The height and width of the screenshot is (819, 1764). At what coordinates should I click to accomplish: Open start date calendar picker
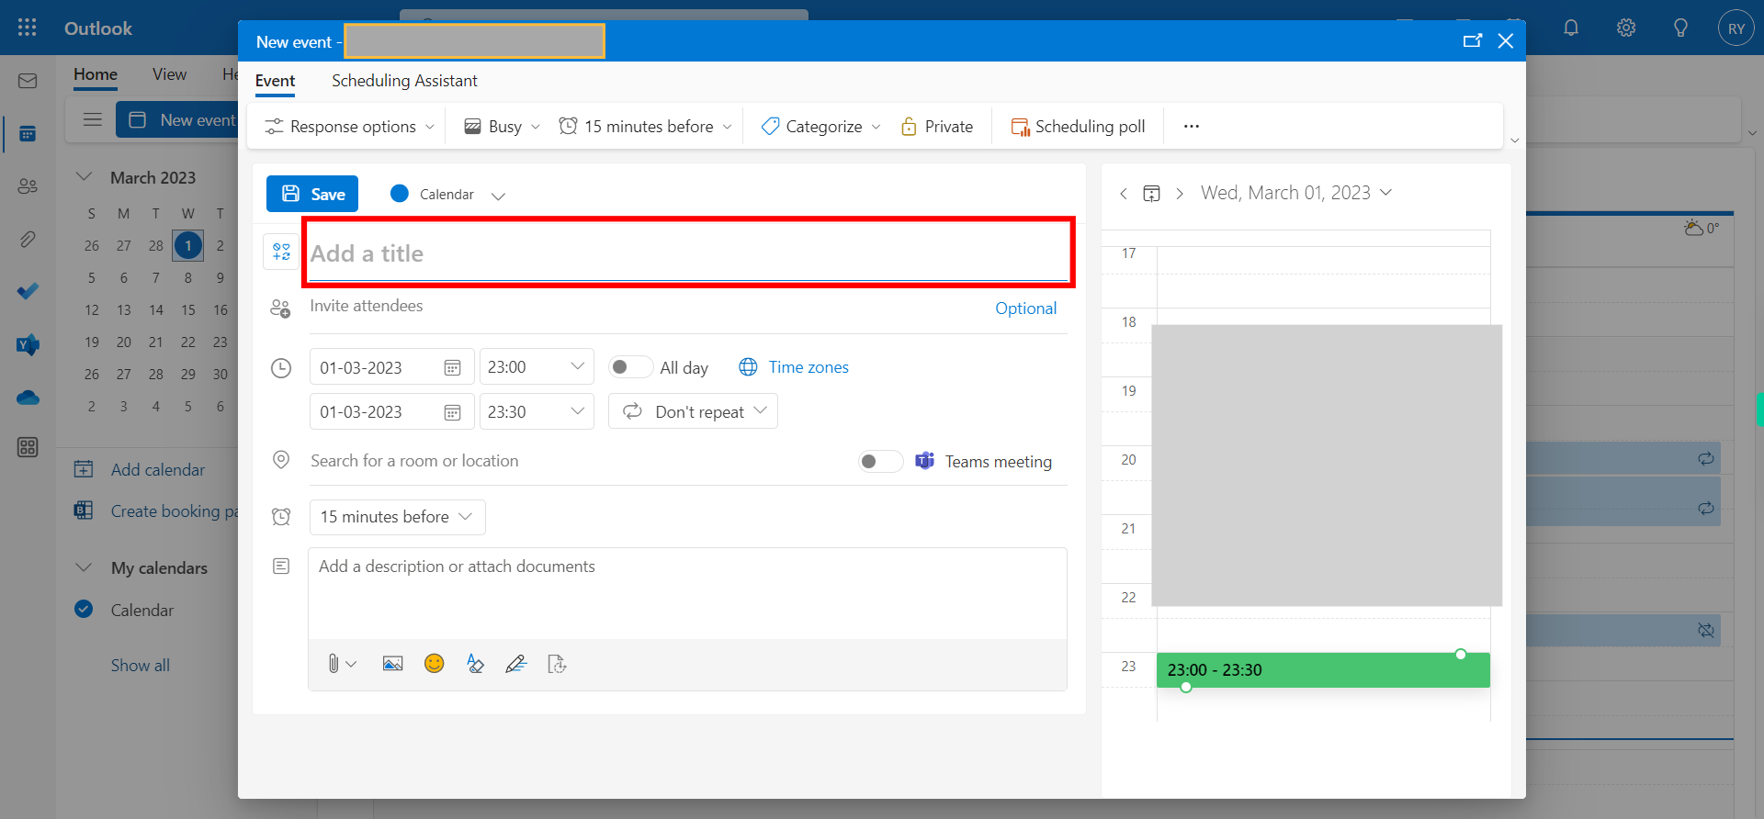[x=452, y=367]
